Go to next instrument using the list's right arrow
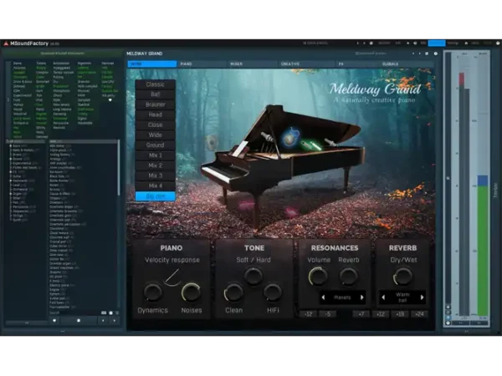The width and height of the screenshot is (502, 376). coord(115,320)
